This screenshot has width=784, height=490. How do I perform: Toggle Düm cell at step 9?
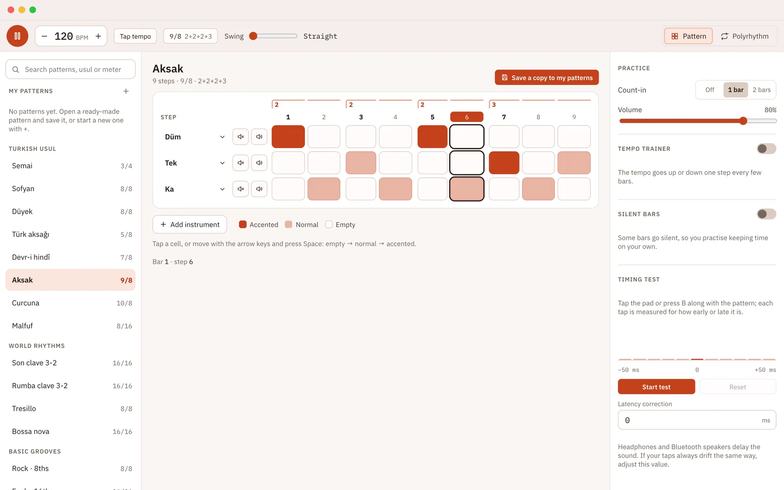click(574, 137)
